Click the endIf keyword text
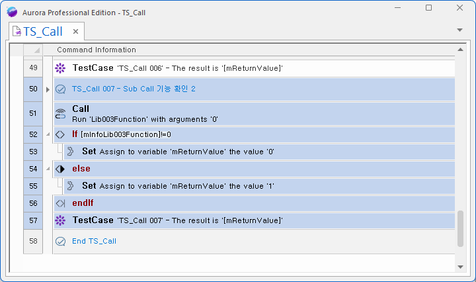This screenshot has height=282, width=476. pos(83,203)
